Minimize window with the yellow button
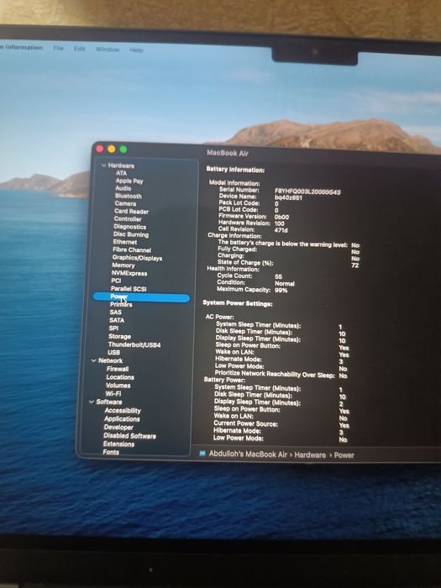The height and width of the screenshot is (588, 441). 112,150
